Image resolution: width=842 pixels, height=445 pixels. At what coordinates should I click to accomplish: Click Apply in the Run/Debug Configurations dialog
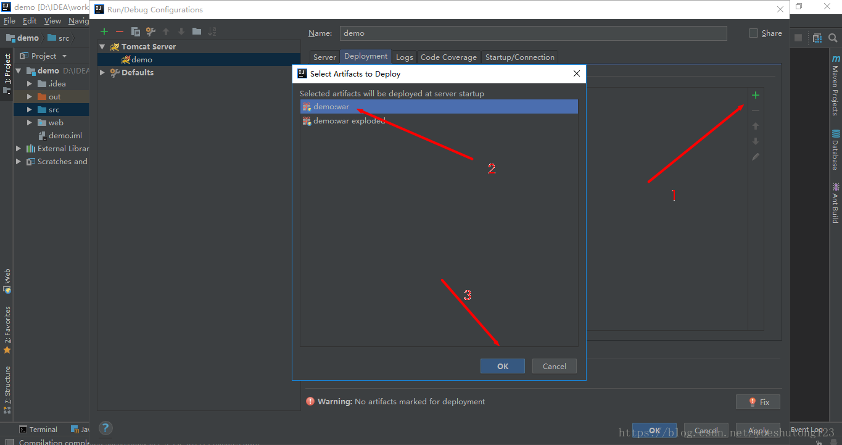tap(758, 430)
